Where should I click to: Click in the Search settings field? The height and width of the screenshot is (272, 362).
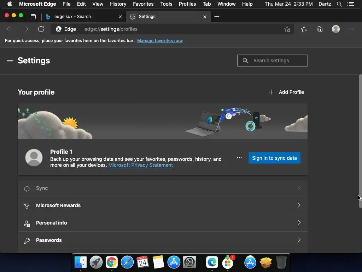pyautogui.click(x=272, y=61)
